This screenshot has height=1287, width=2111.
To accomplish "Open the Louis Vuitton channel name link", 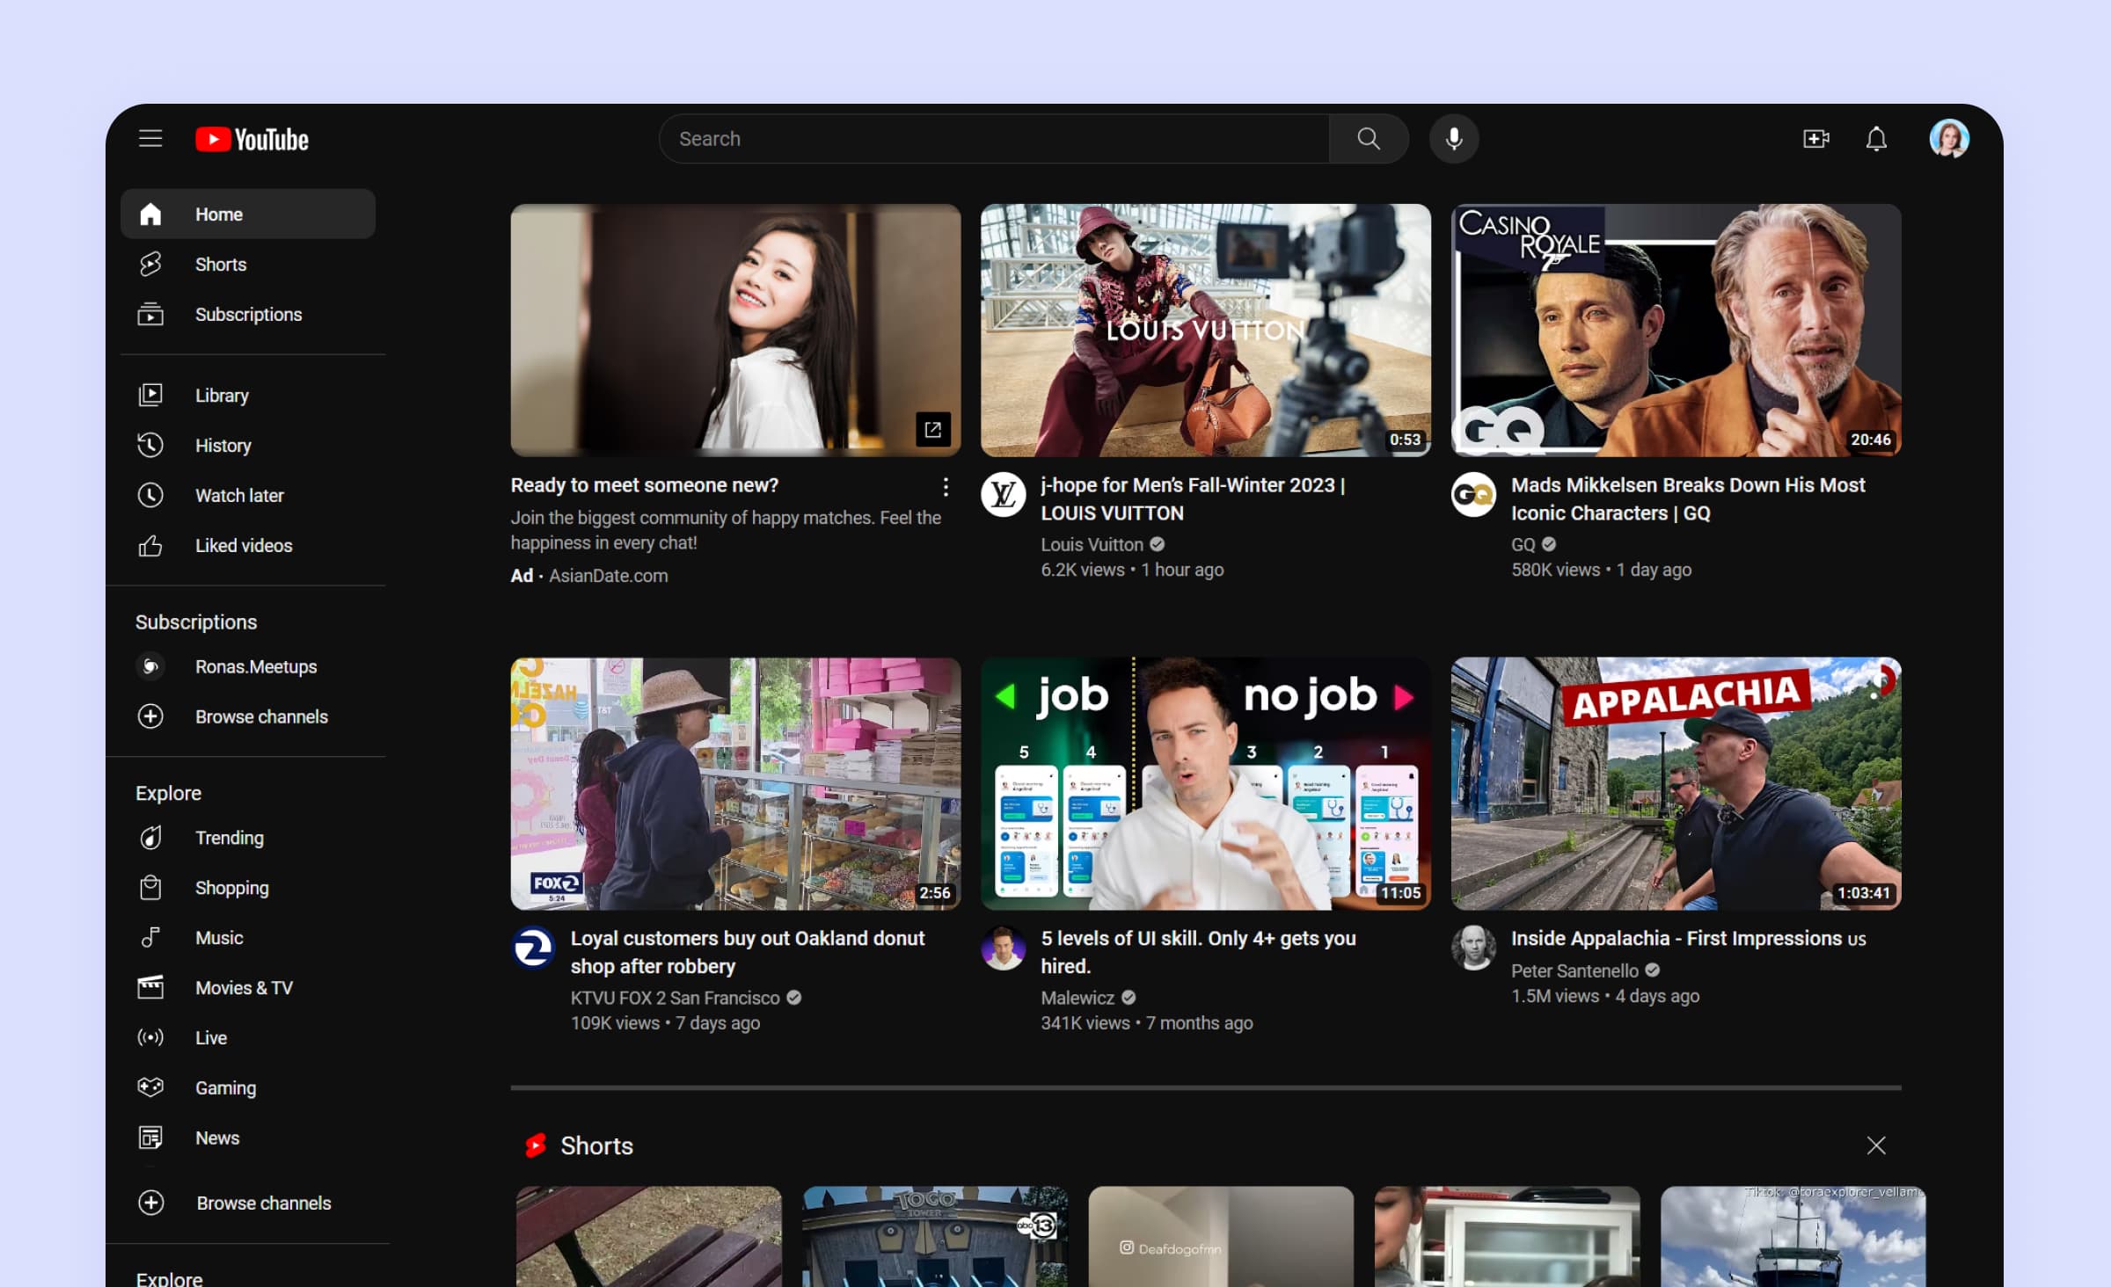I will pyautogui.click(x=1092, y=544).
